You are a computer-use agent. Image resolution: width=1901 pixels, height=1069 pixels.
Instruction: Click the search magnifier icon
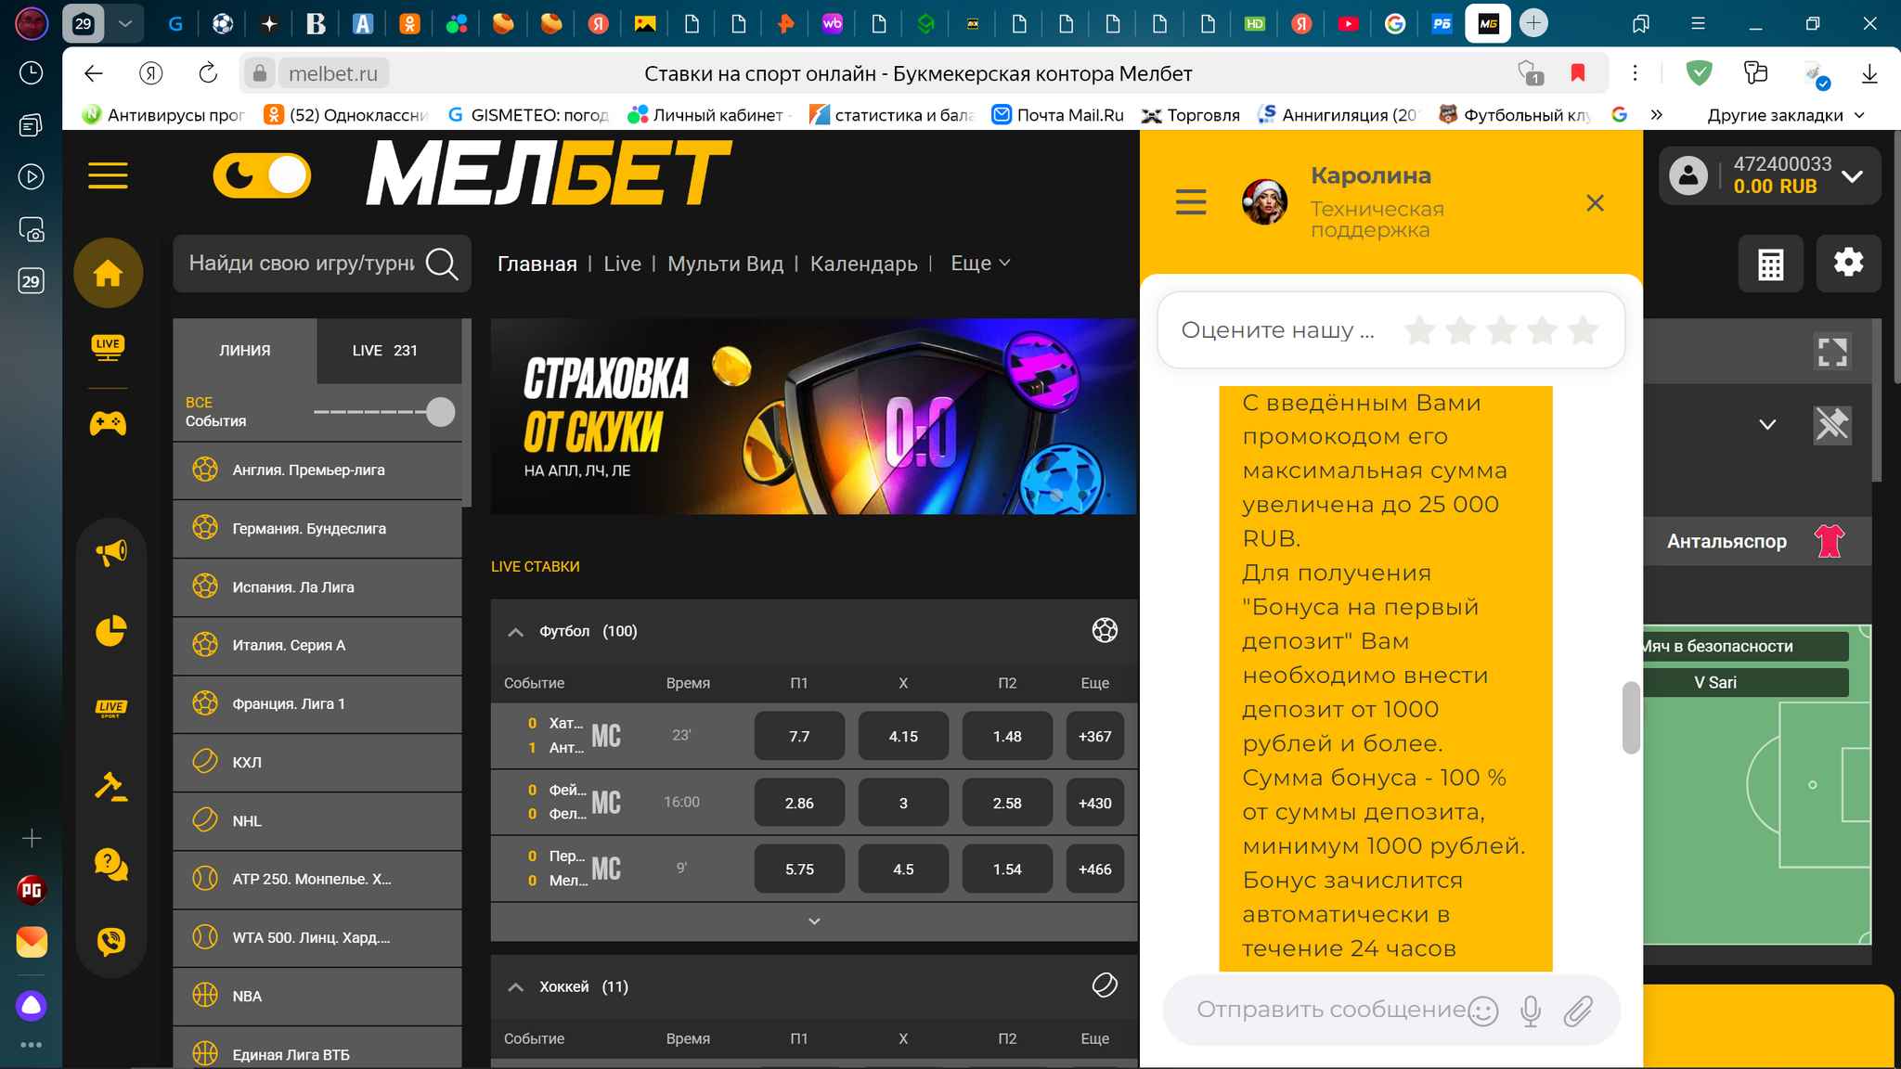(442, 264)
